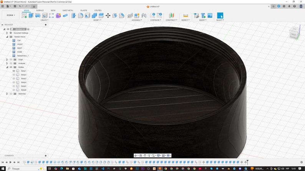Toggle visibility of Origin folder
305x171 pixels.
coord(11,59)
